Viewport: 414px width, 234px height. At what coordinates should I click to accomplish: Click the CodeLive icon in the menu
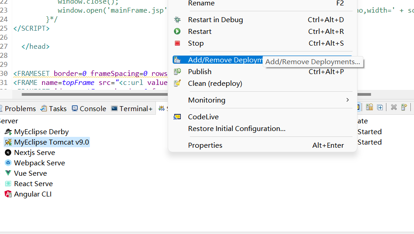178,117
